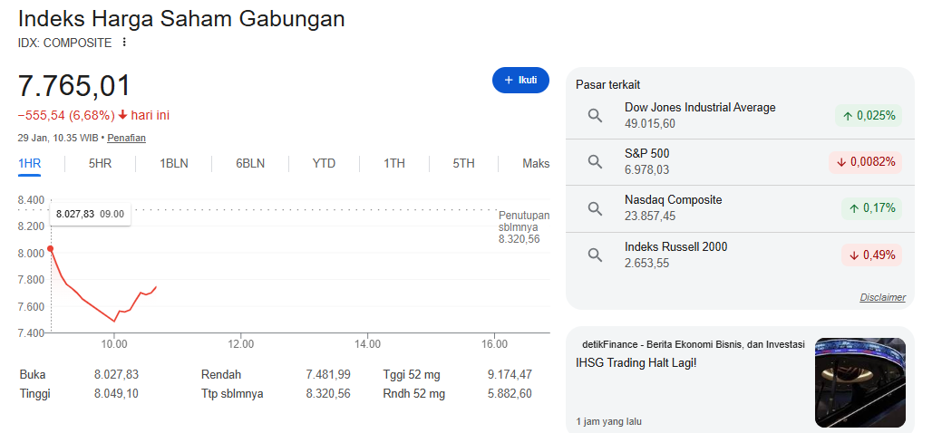942x433 pixels.
Task: Click the search icon next to S&P 500
Action: click(x=595, y=162)
